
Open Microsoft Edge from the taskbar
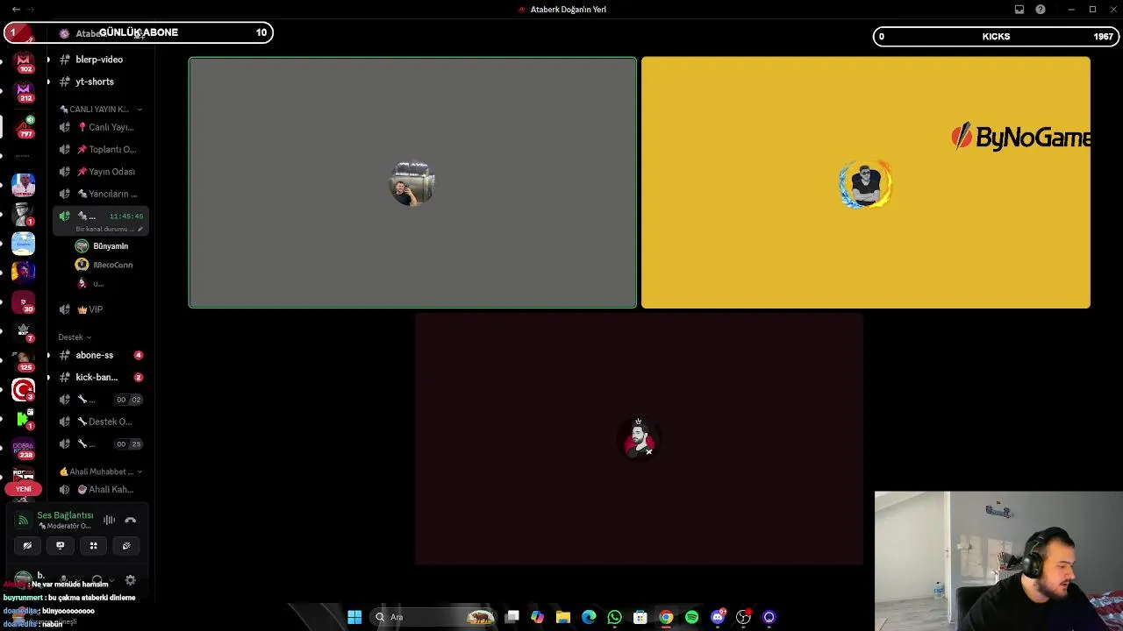click(589, 617)
